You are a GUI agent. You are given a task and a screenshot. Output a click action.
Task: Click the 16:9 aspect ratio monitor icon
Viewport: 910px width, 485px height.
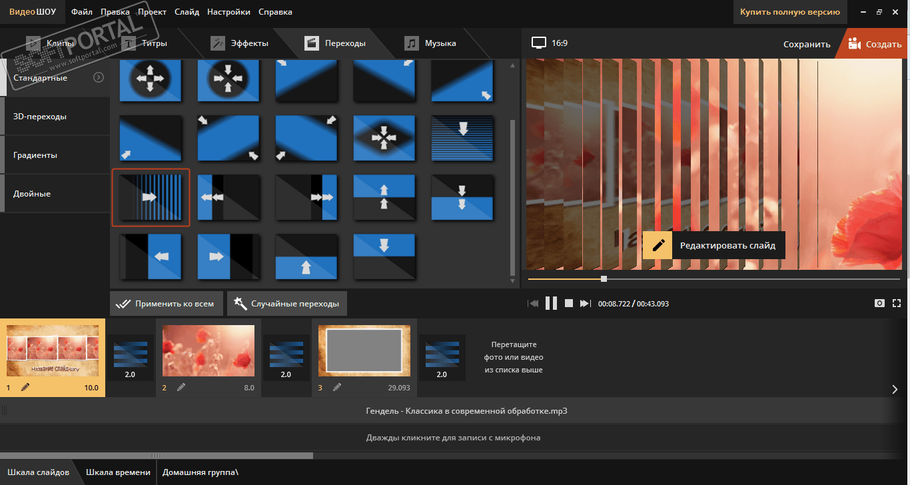[538, 43]
